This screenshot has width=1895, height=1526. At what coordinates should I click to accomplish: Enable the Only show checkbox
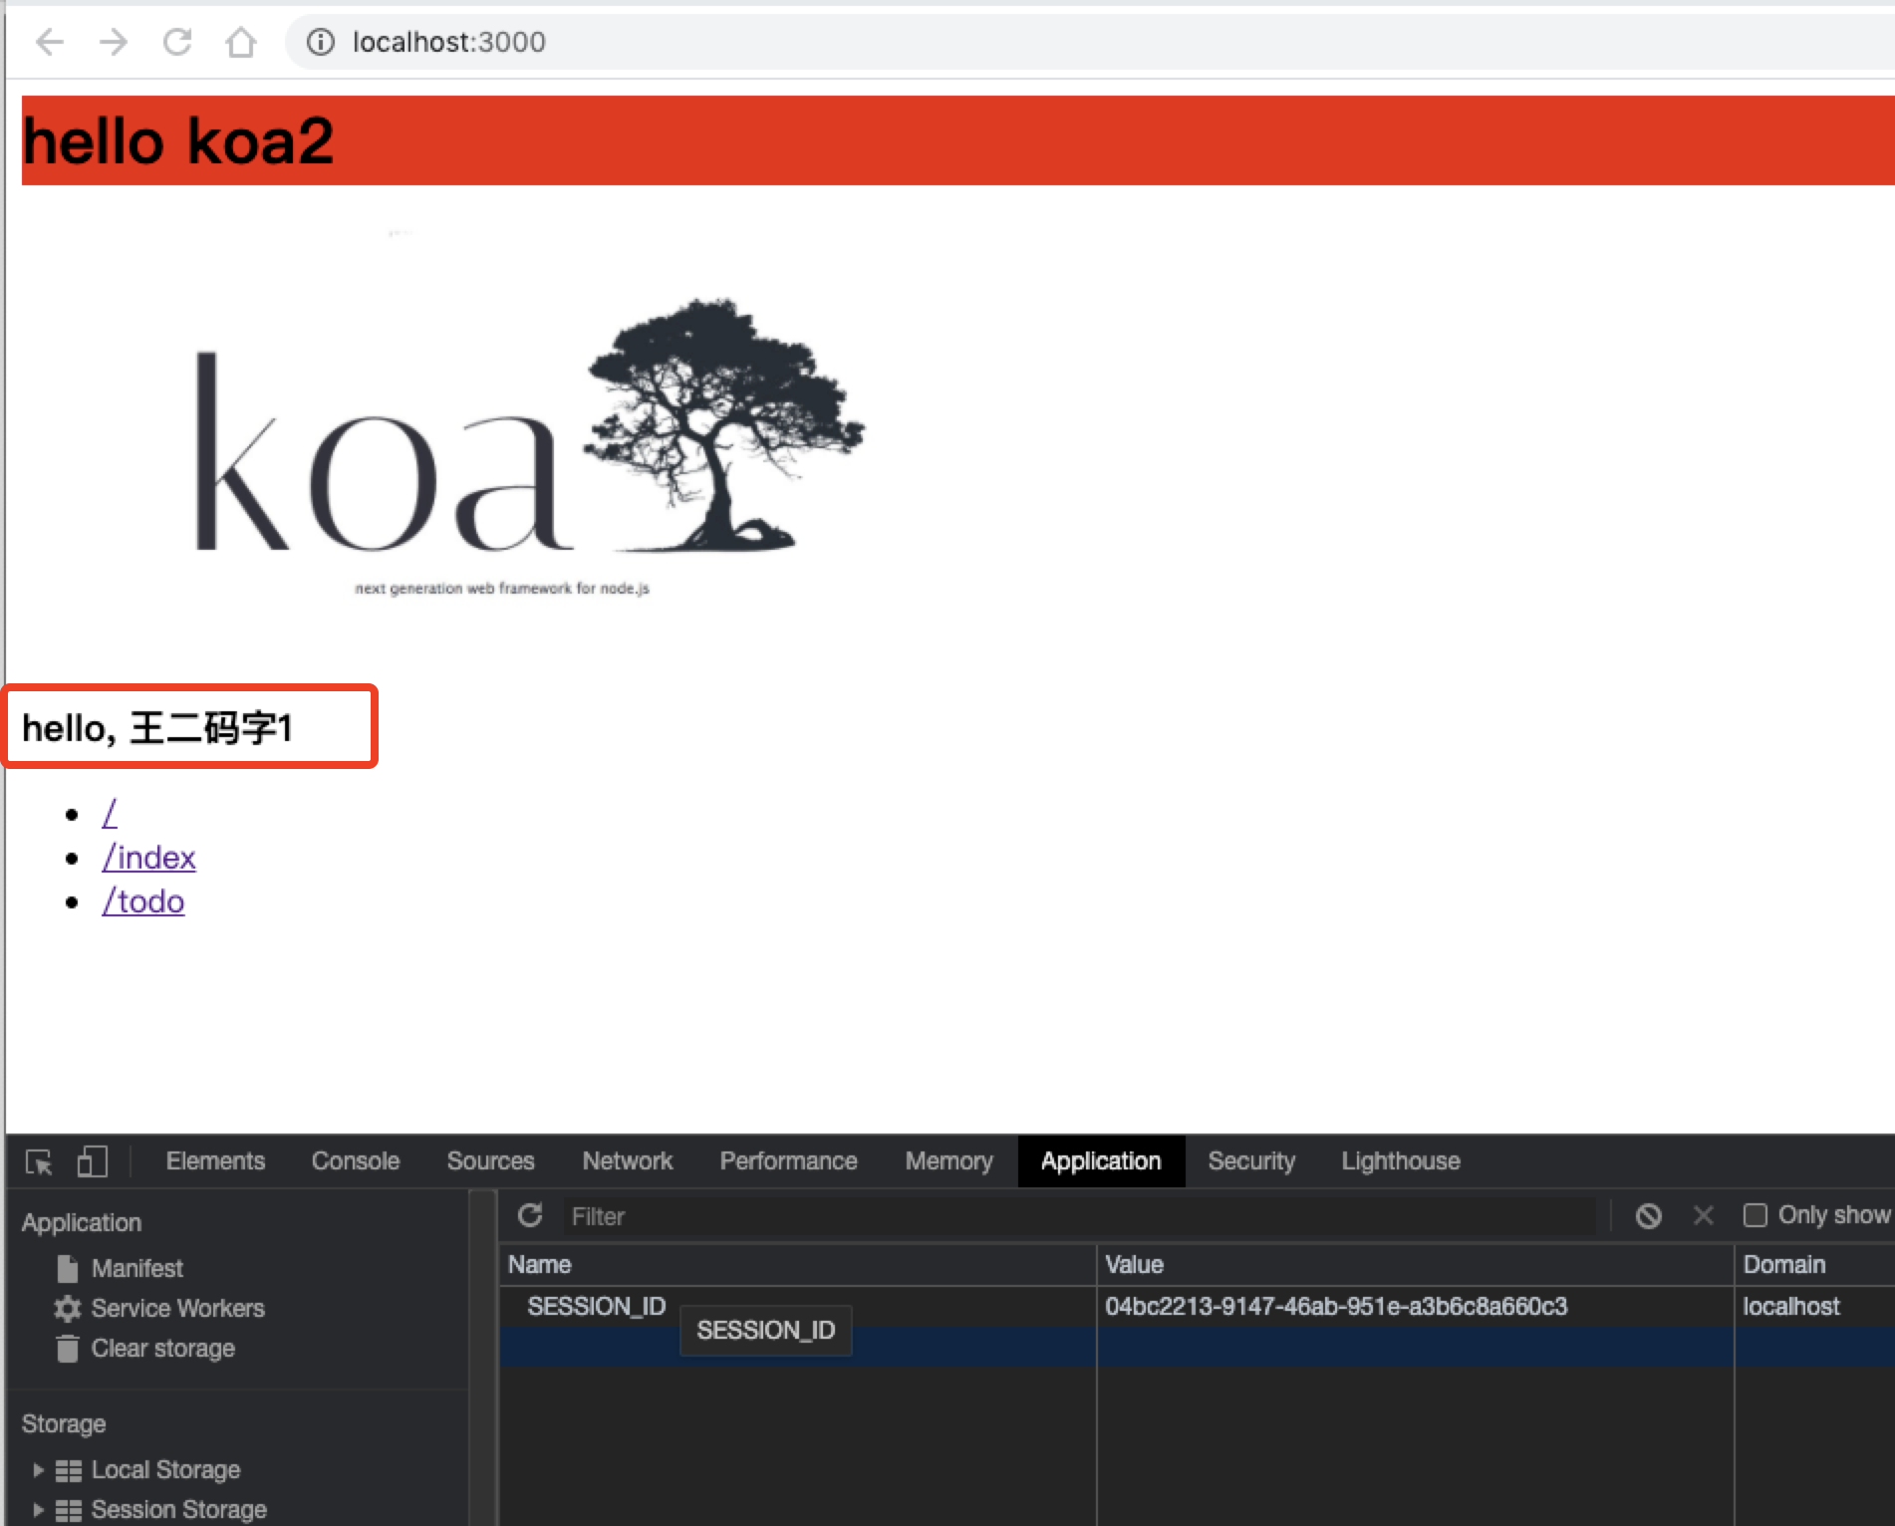coord(1756,1215)
